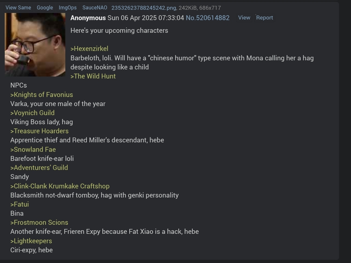Expand the post's thumbnail image

(x=35, y=45)
